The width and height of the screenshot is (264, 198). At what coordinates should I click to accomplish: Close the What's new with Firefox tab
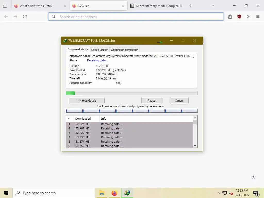[x=65, y=6]
